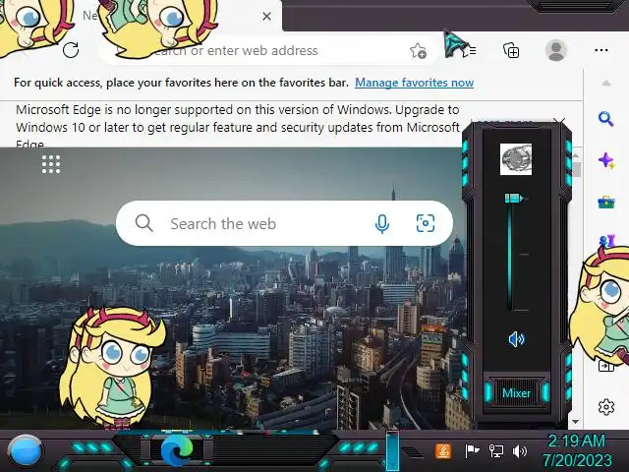Open the taskbar clock showing 2:19 AM
This screenshot has width=629, height=472.
(x=577, y=450)
